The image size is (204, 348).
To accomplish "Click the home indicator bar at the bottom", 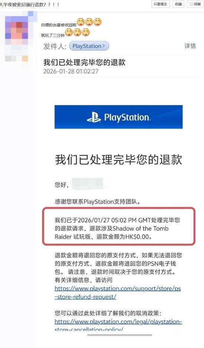I will pos(119,335).
